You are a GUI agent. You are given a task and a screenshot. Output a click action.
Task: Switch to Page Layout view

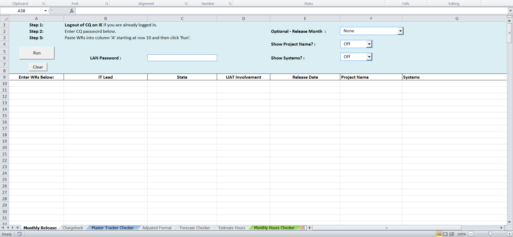[x=445, y=234]
